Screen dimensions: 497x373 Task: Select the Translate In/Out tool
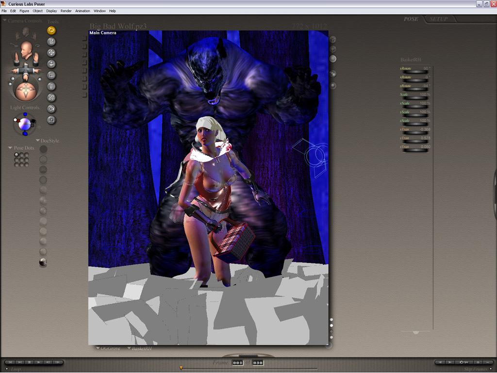point(51,64)
